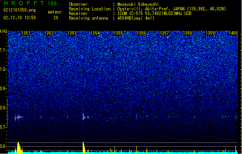
Task: Click the Receiving antenna label
Action: click(x=88, y=18)
